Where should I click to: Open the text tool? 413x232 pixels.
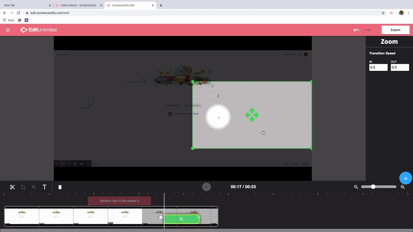coord(45,187)
